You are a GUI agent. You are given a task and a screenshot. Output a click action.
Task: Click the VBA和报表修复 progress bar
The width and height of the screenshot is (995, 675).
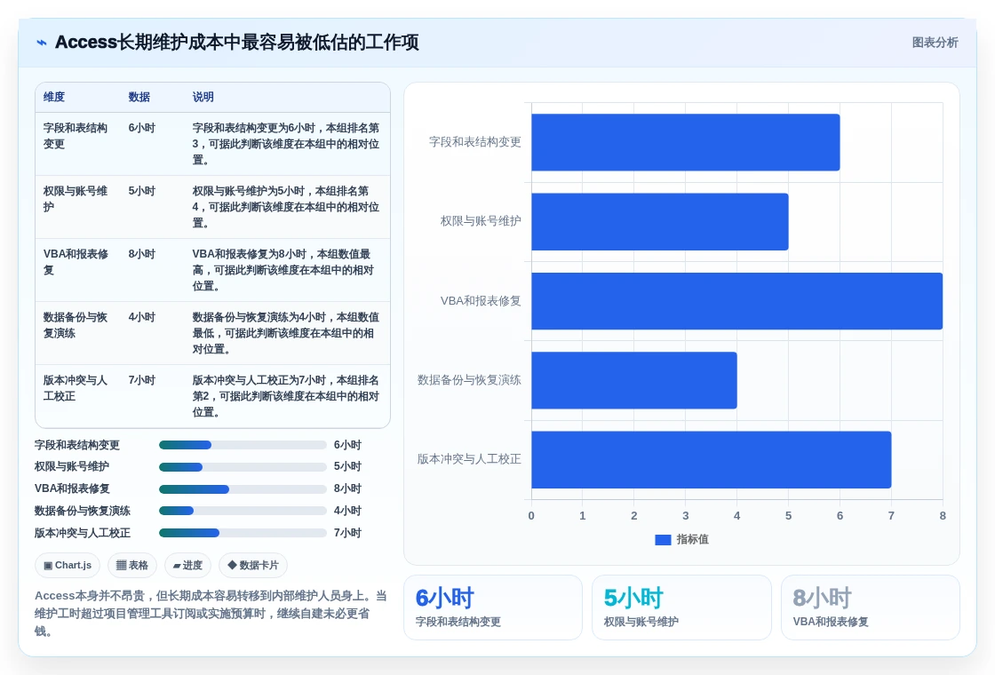pos(243,489)
